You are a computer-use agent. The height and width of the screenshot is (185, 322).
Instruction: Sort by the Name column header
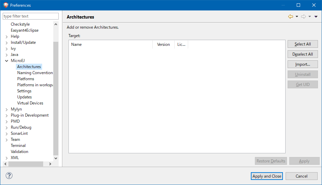coord(111,44)
